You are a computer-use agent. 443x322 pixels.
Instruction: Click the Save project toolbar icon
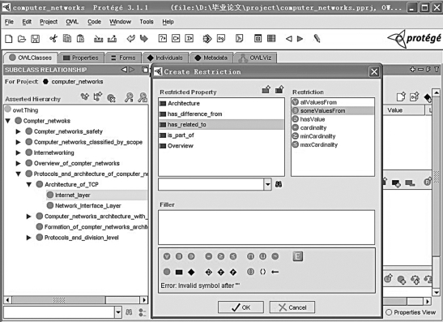pos(36,38)
